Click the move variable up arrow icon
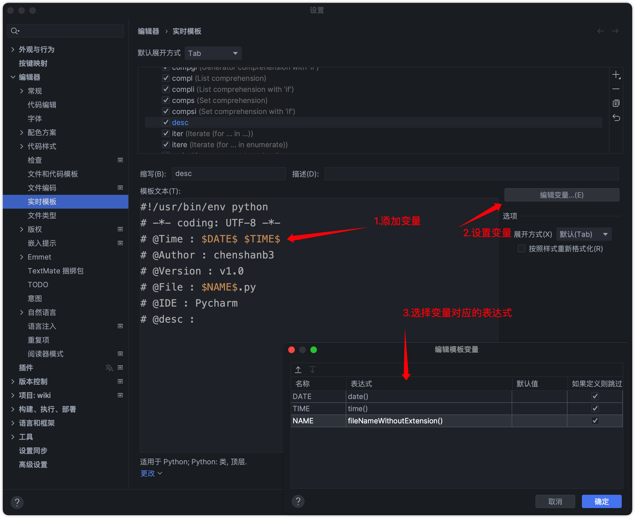Viewport: 635px width, 518px height. pos(298,369)
